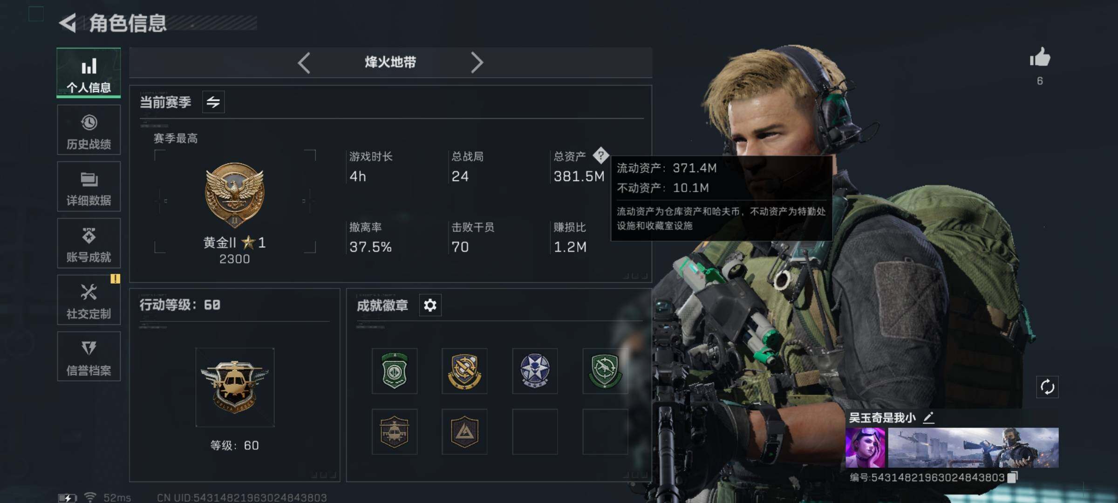Select the helicopter level 60 badge

235,387
